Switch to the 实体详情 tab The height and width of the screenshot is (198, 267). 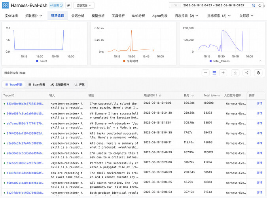11,16
